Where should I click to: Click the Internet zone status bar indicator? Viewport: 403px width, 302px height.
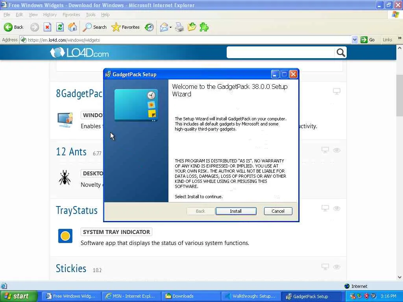(356, 286)
